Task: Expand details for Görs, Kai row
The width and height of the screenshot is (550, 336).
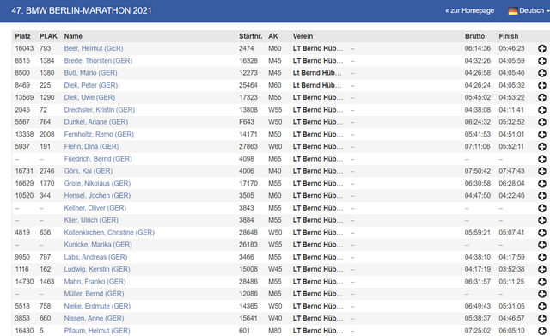Action: coord(542,171)
